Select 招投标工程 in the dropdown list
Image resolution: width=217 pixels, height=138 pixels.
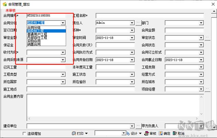coord(46,31)
